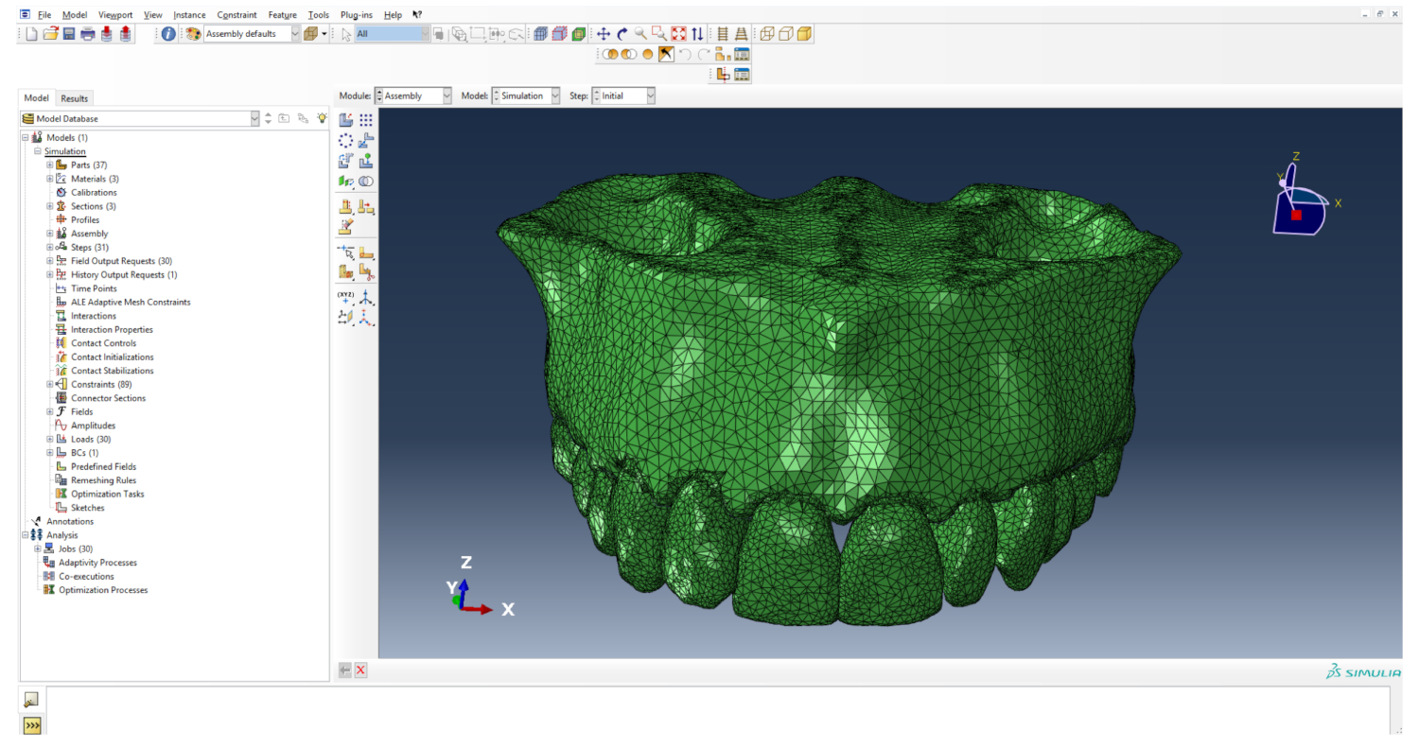Select the Radial Pattern tool
This screenshot has height=748, width=1419.
point(346,140)
